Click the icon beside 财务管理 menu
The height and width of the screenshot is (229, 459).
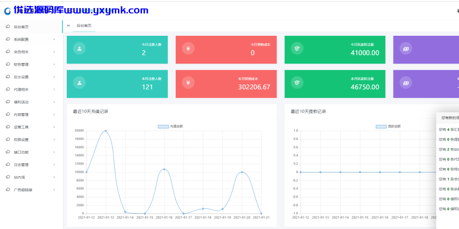pyautogui.click(x=8, y=64)
